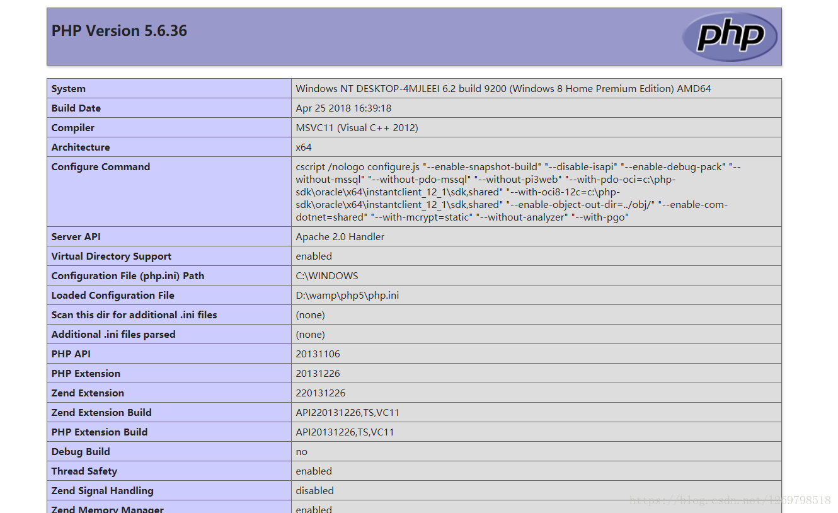The image size is (838, 513).
Task: Click the "disabled" Zend Signal Handling value
Action: [x=315, y=491]
